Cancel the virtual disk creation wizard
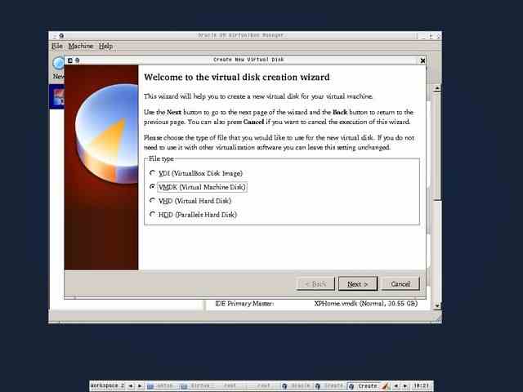The height and width of the screenshot is (392, 523). coord(400,284)
